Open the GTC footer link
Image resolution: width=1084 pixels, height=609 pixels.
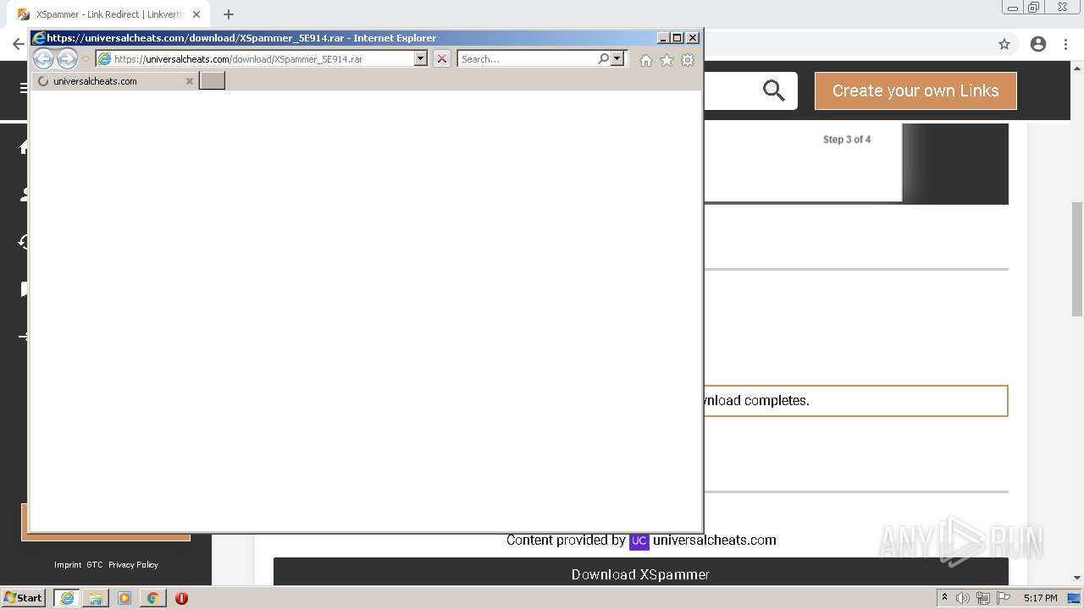(x=94, y=565)
